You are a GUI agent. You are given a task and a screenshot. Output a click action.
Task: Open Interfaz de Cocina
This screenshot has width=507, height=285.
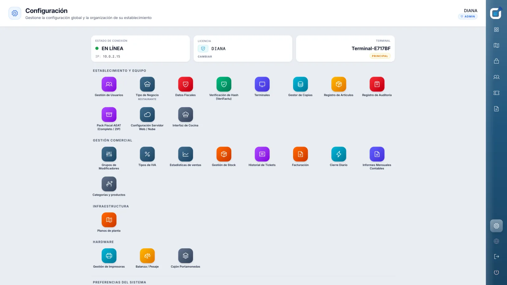[186, 115]
